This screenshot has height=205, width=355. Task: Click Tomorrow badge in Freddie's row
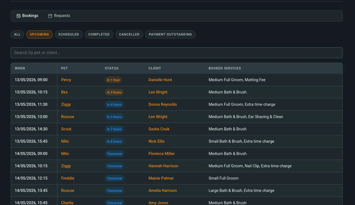pos(114,178)
